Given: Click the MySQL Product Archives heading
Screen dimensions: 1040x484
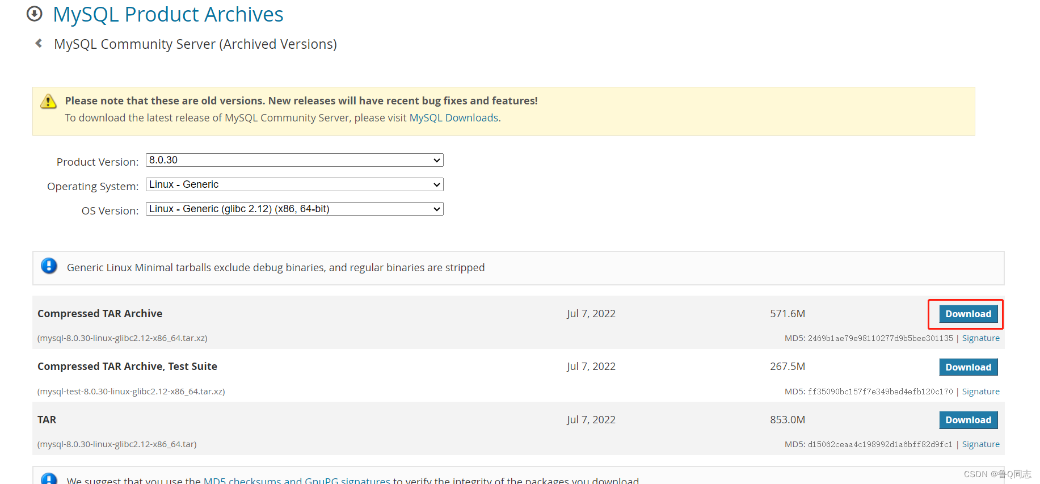Looking at the screenshot, I should [168, 14].
